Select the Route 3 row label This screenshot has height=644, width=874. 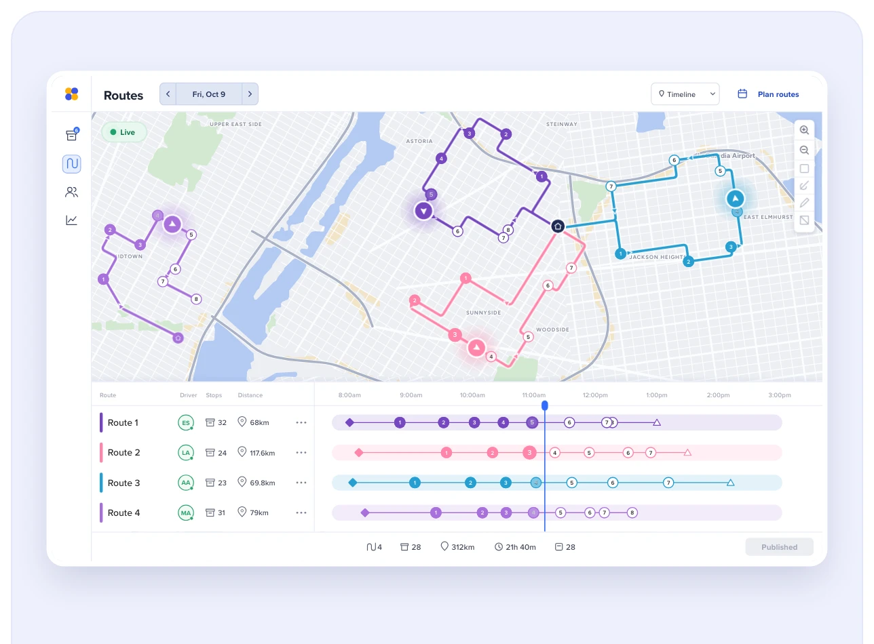pyautogui.click(x=123, y=483)
